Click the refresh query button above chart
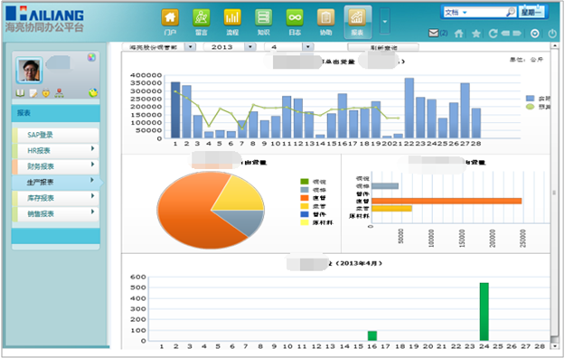 383,47
